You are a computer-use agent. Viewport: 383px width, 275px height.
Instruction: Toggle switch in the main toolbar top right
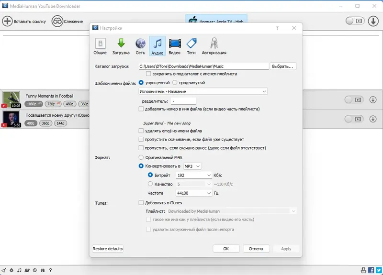pyautogui.click(x=355, y=21)
